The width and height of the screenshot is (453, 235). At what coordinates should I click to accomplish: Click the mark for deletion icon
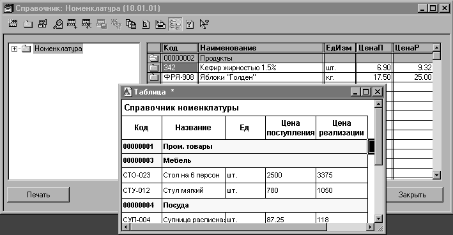click(x=86, y=24)
